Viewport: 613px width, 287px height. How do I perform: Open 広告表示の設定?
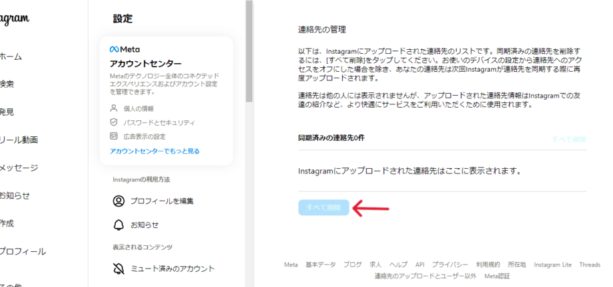click(x=144, y=137)
